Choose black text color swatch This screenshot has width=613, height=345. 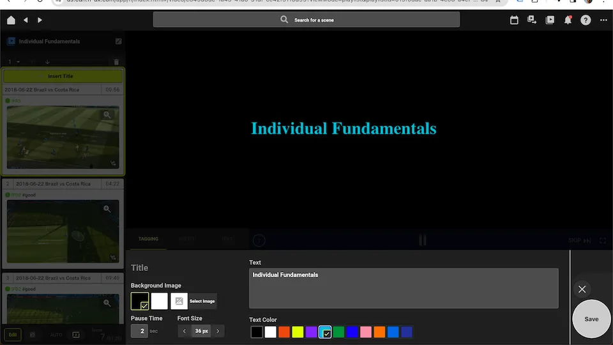click(x=257, y=332)
